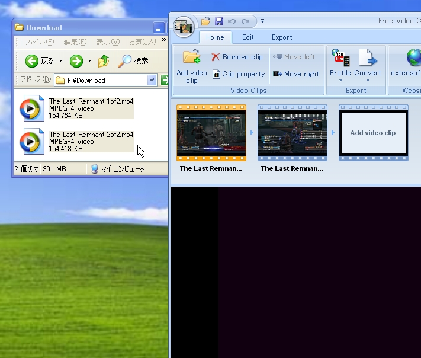The image size is (421, 358).
Task: Open 表示(V) menu in Download window
Action: pos(108,42)
